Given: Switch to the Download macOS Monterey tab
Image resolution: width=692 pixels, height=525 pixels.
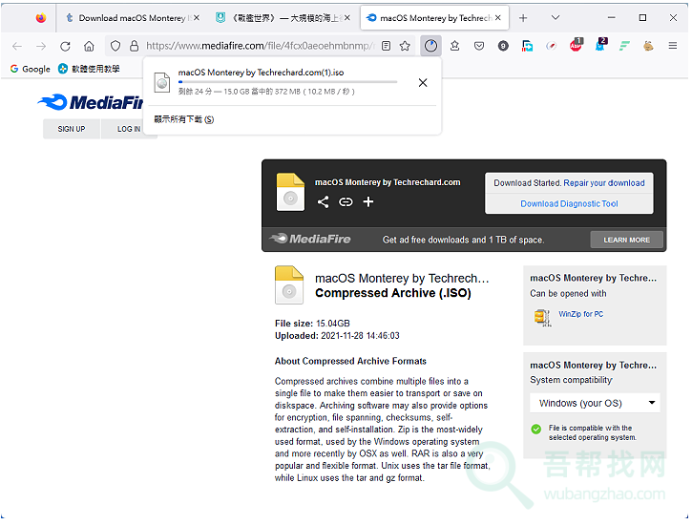Looking at the screenshot, I should 132,18.
